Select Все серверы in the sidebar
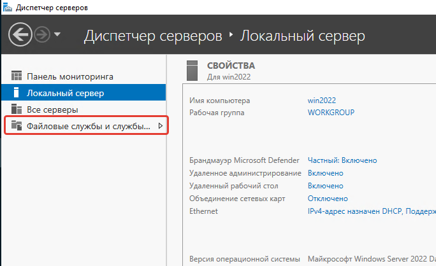The width and height of the screenshot is (436, 266). coord(57,109)
